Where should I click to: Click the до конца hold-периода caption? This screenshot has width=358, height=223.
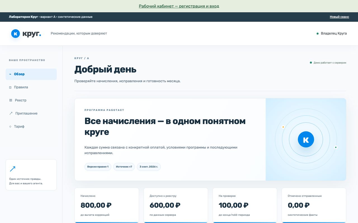point(234,215)
